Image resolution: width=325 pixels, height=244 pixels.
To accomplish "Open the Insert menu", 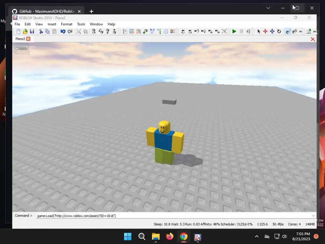I will pyautogui.click(x=52, y=24).
